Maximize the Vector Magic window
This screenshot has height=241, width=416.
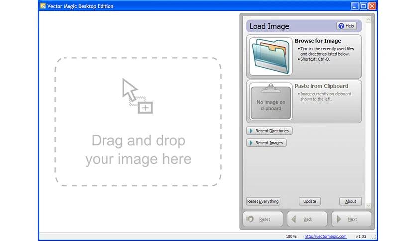click(363, 6)
